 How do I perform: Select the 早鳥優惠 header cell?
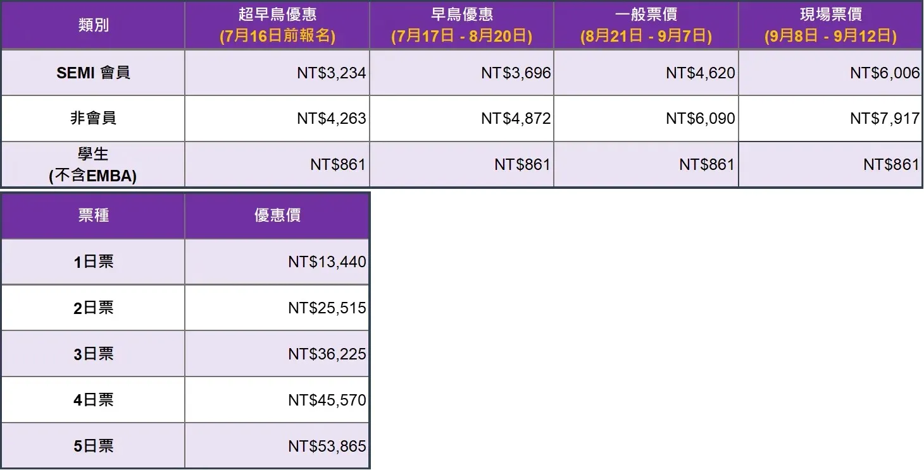click(461, 25)
